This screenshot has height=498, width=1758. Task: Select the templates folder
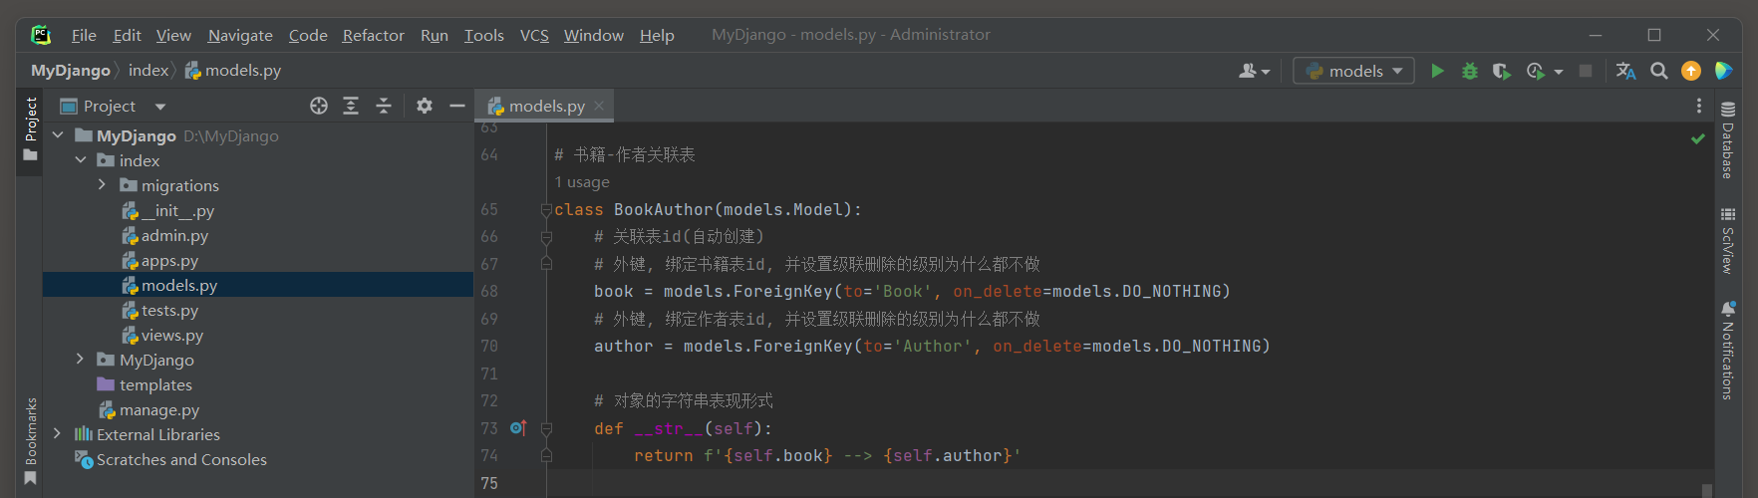click(x=145, y=384)
